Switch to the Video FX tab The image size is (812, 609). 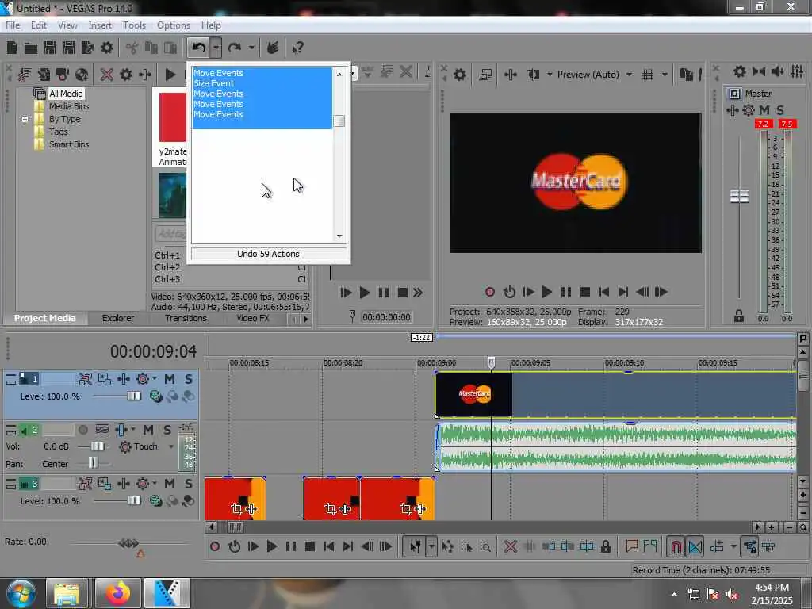point(253,319)
